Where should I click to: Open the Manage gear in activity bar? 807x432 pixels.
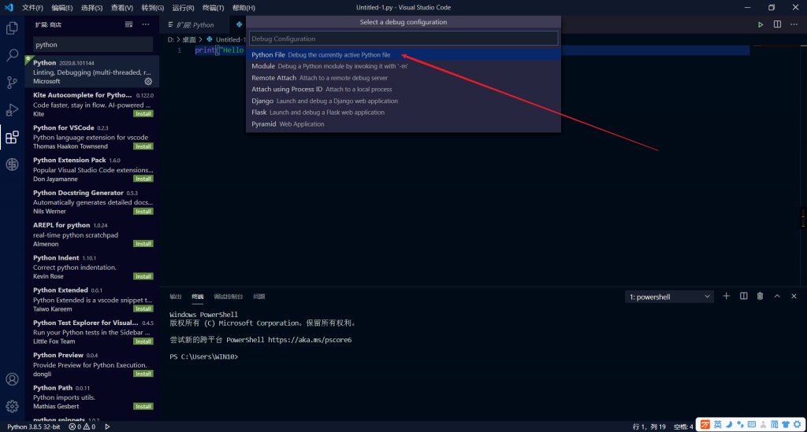tap(12, 406)
